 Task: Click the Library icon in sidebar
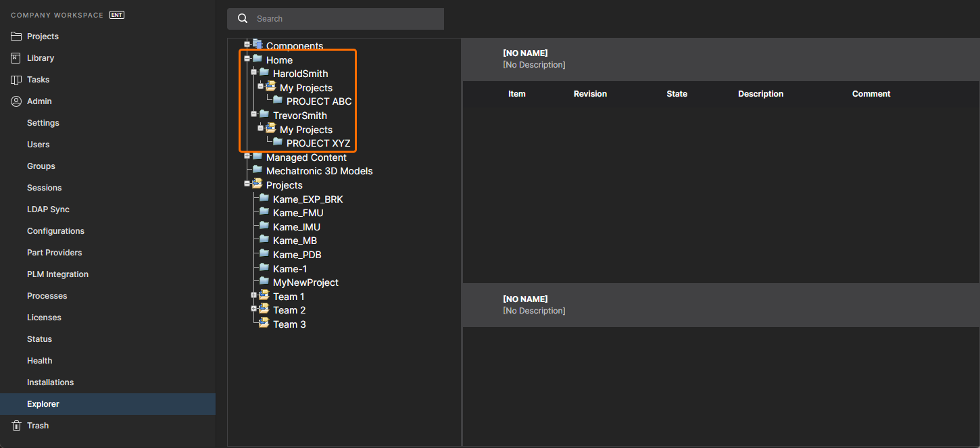coord(16,58)
